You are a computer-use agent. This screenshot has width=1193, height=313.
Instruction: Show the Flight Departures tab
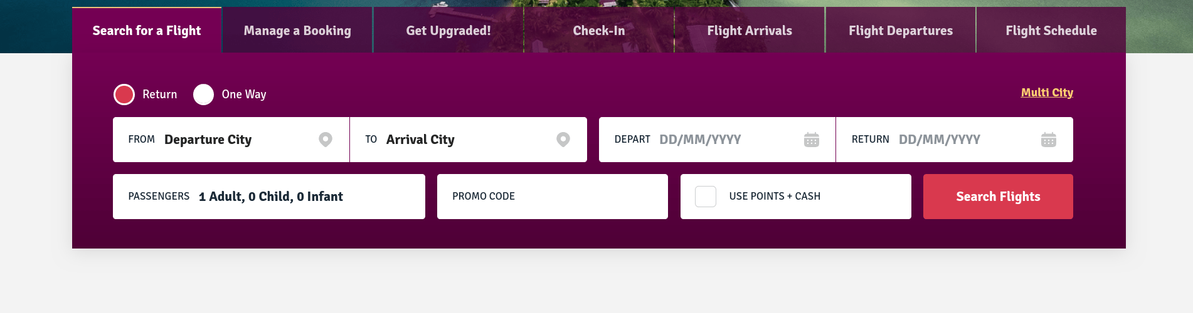coord(900,31)
